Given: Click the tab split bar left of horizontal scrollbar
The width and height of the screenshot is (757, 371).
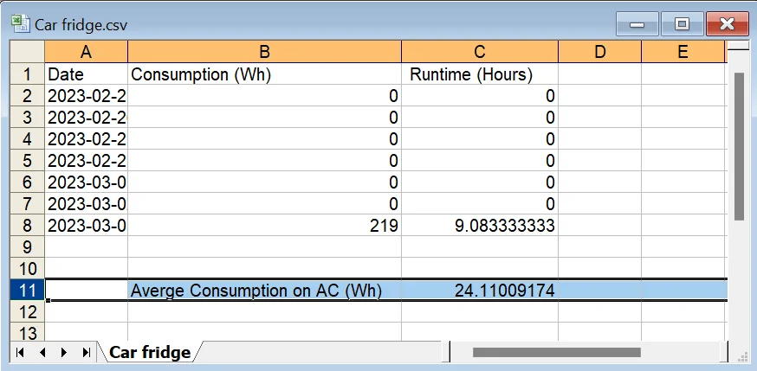Looking at the screenshot, I should point(448,352).
